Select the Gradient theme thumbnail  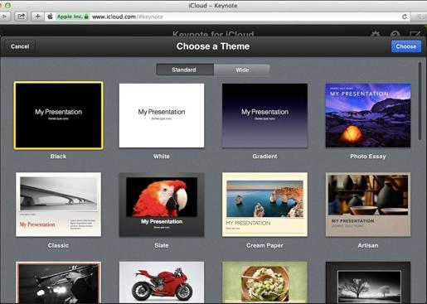pos(264,115)
